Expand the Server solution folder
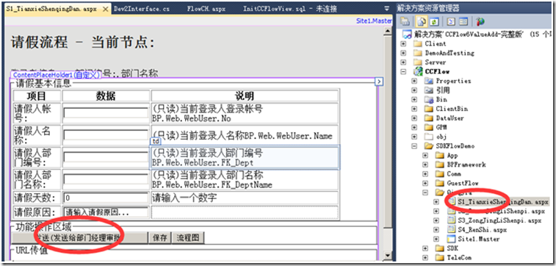The height and width of the screenshot is (266, 556). coord(402,62)
